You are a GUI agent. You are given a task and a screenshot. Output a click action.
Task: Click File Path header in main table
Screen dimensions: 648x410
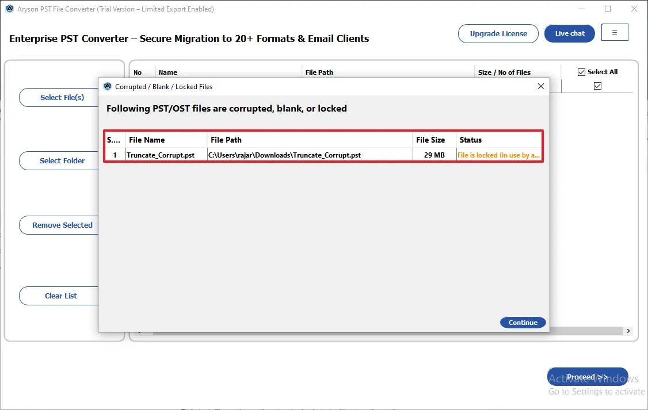pyautogui.click(x=388, y=72)
